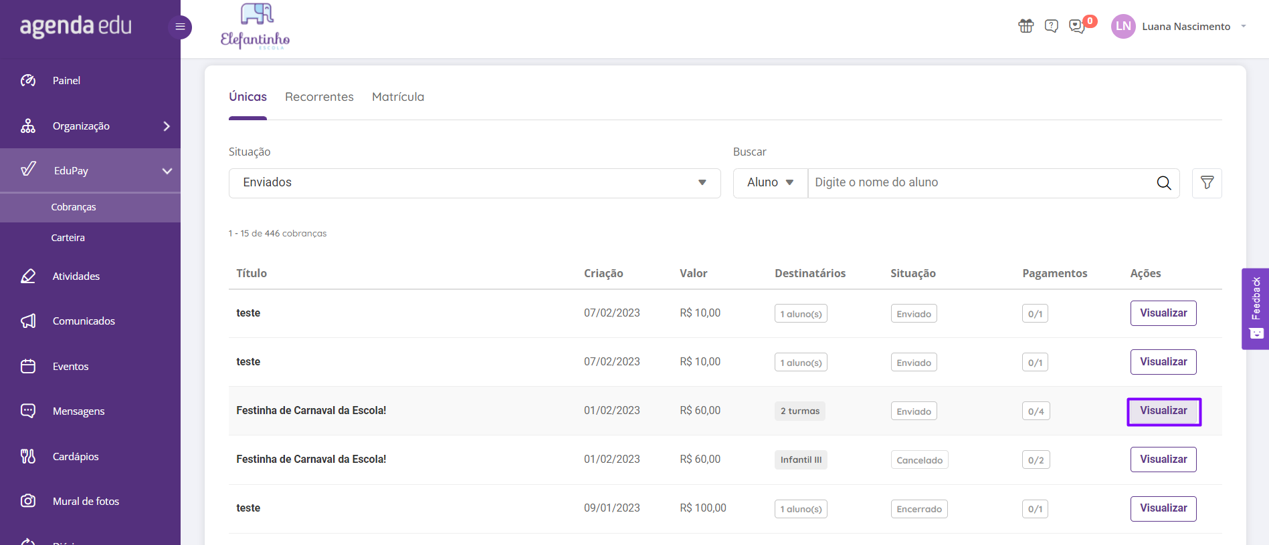
Task: Open the chat notifications icon with badge
Action: (1078, 26)
